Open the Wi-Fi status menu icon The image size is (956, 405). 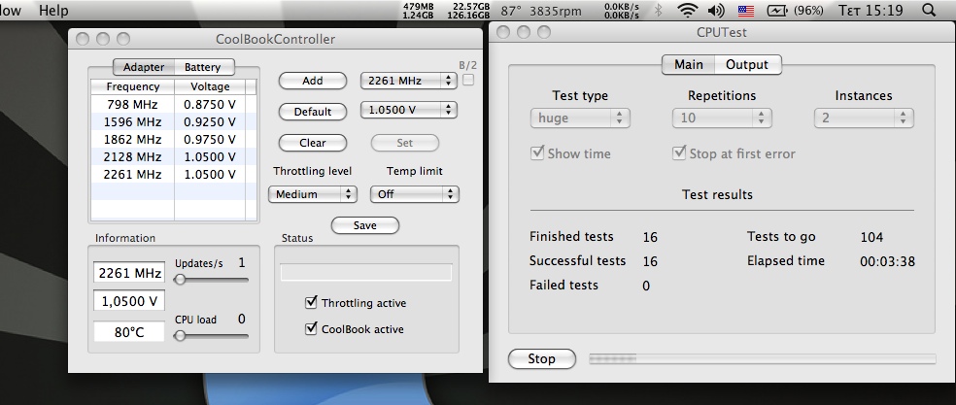(688, 11)
